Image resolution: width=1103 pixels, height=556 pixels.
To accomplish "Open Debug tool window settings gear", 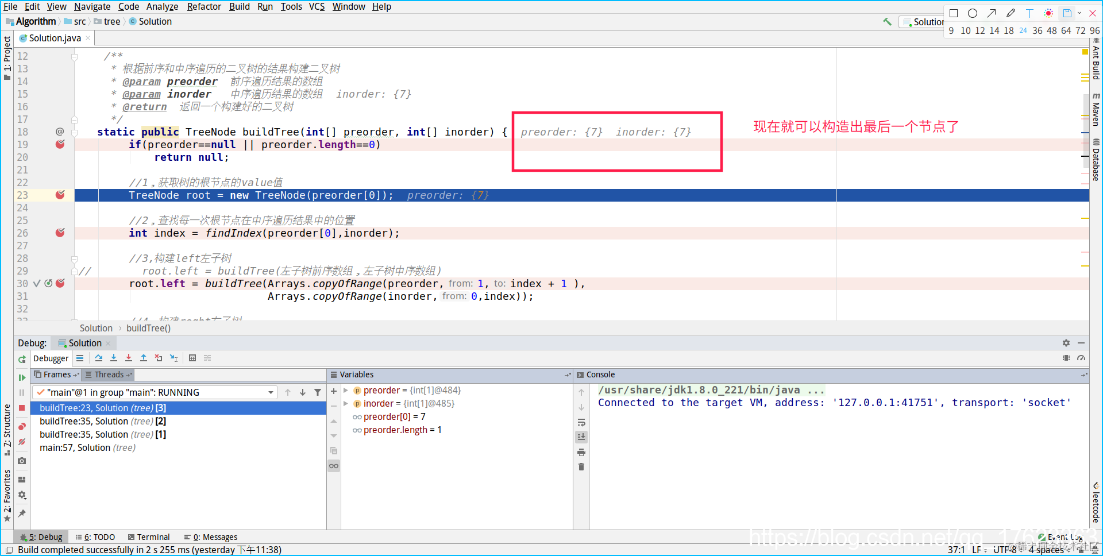I will 1066,343.
